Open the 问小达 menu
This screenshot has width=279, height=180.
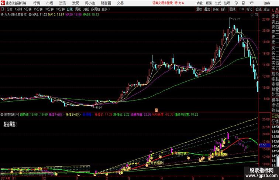click(x=90, y=3)
